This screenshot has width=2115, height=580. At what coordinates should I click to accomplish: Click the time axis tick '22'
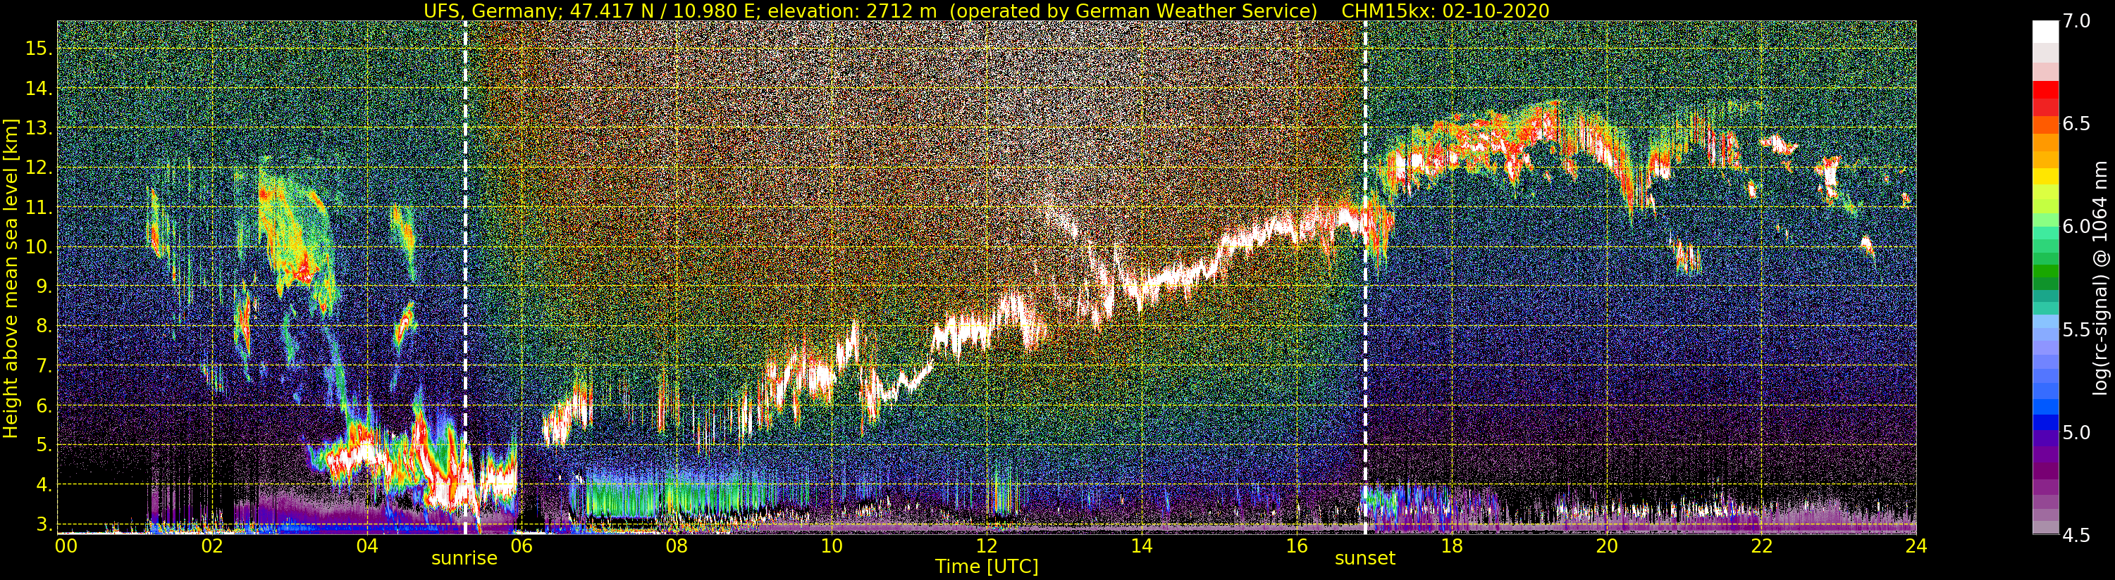tap(1761, 546)
